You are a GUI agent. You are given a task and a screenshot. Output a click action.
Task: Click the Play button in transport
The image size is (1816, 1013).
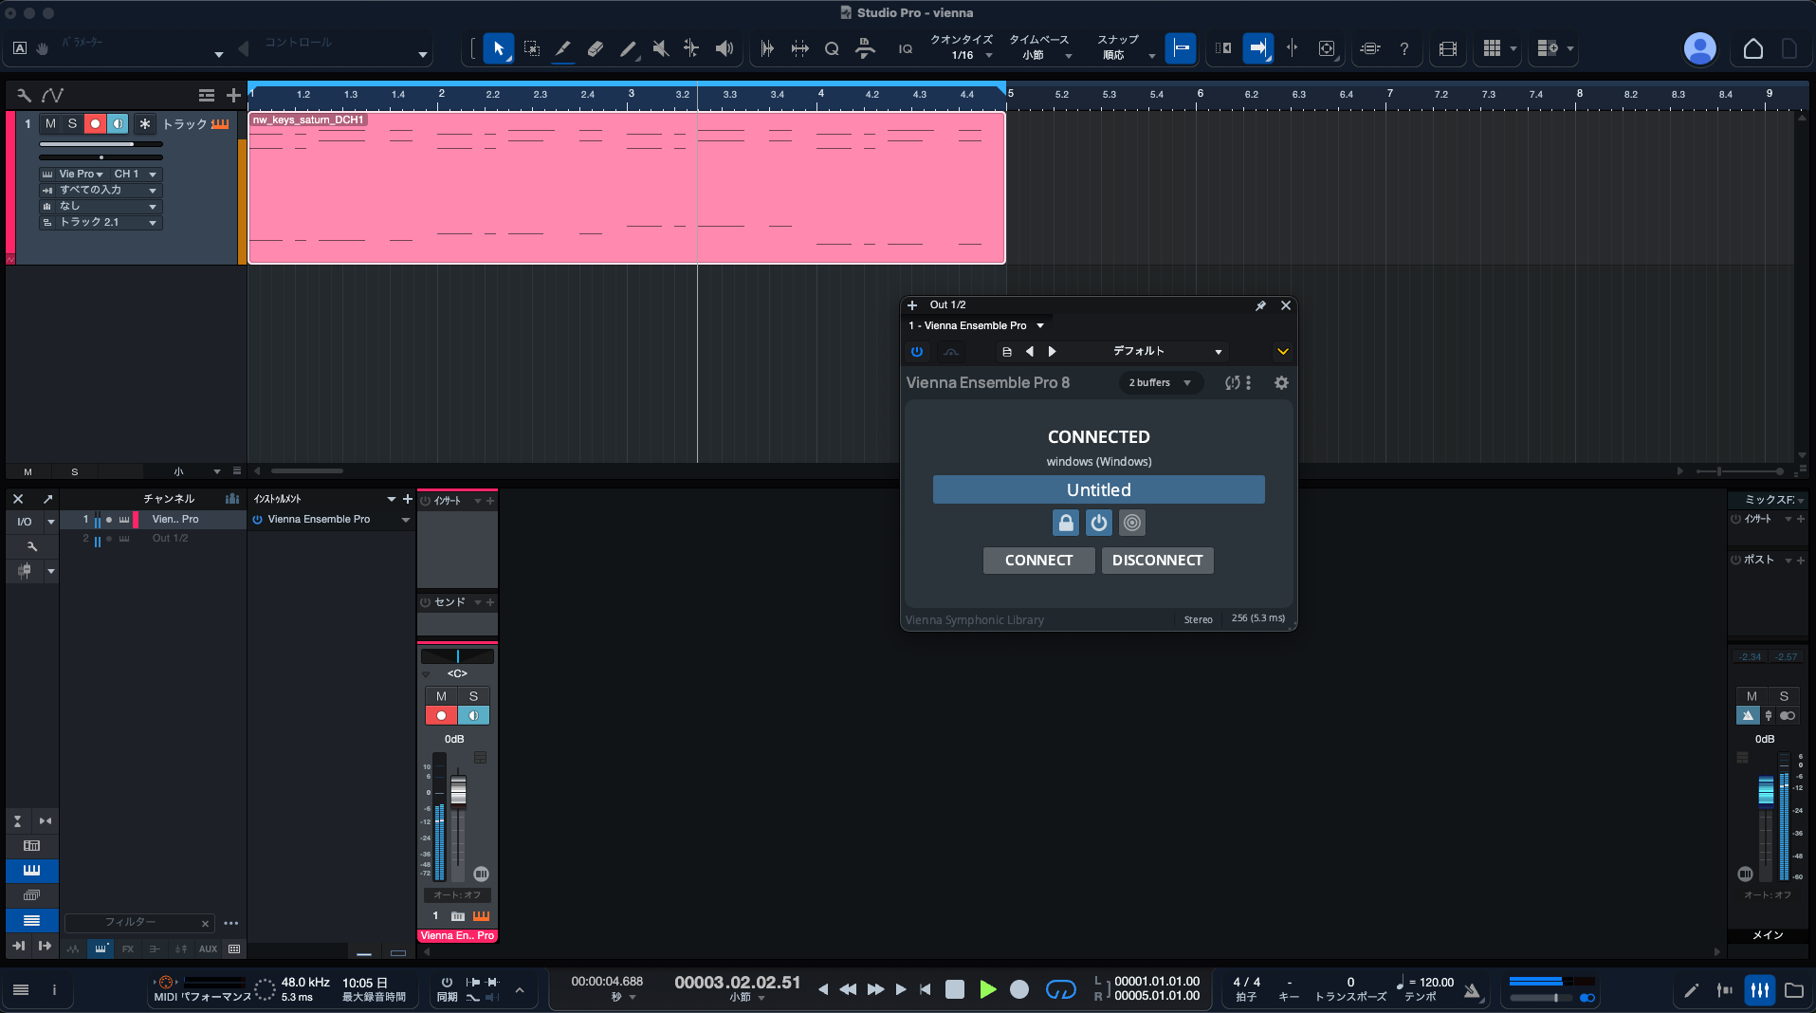pos(987,989)
